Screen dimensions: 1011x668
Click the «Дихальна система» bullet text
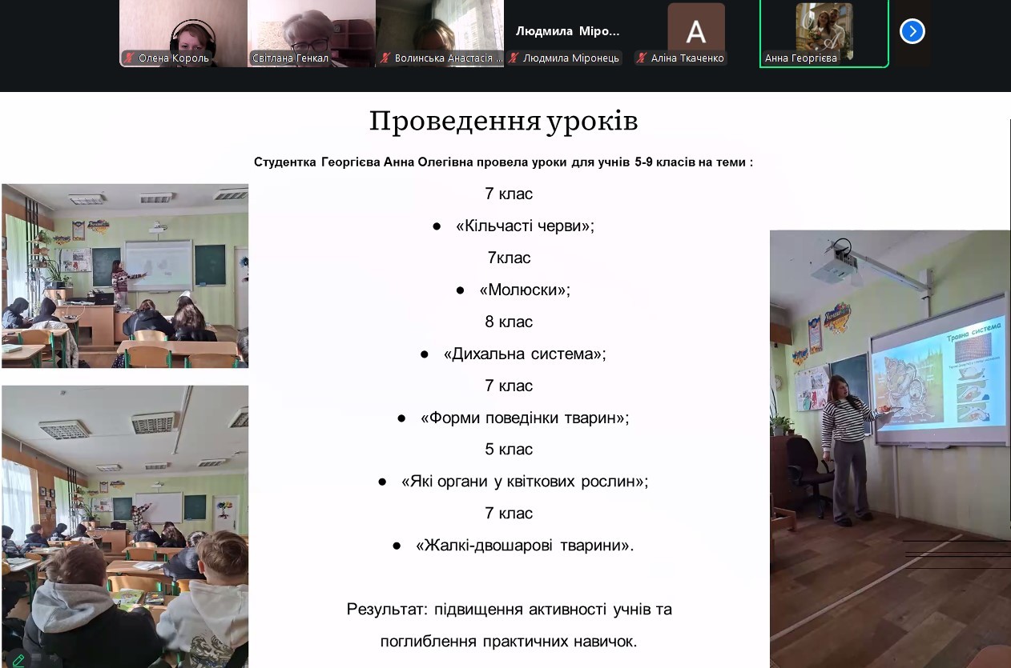(524, 354)
